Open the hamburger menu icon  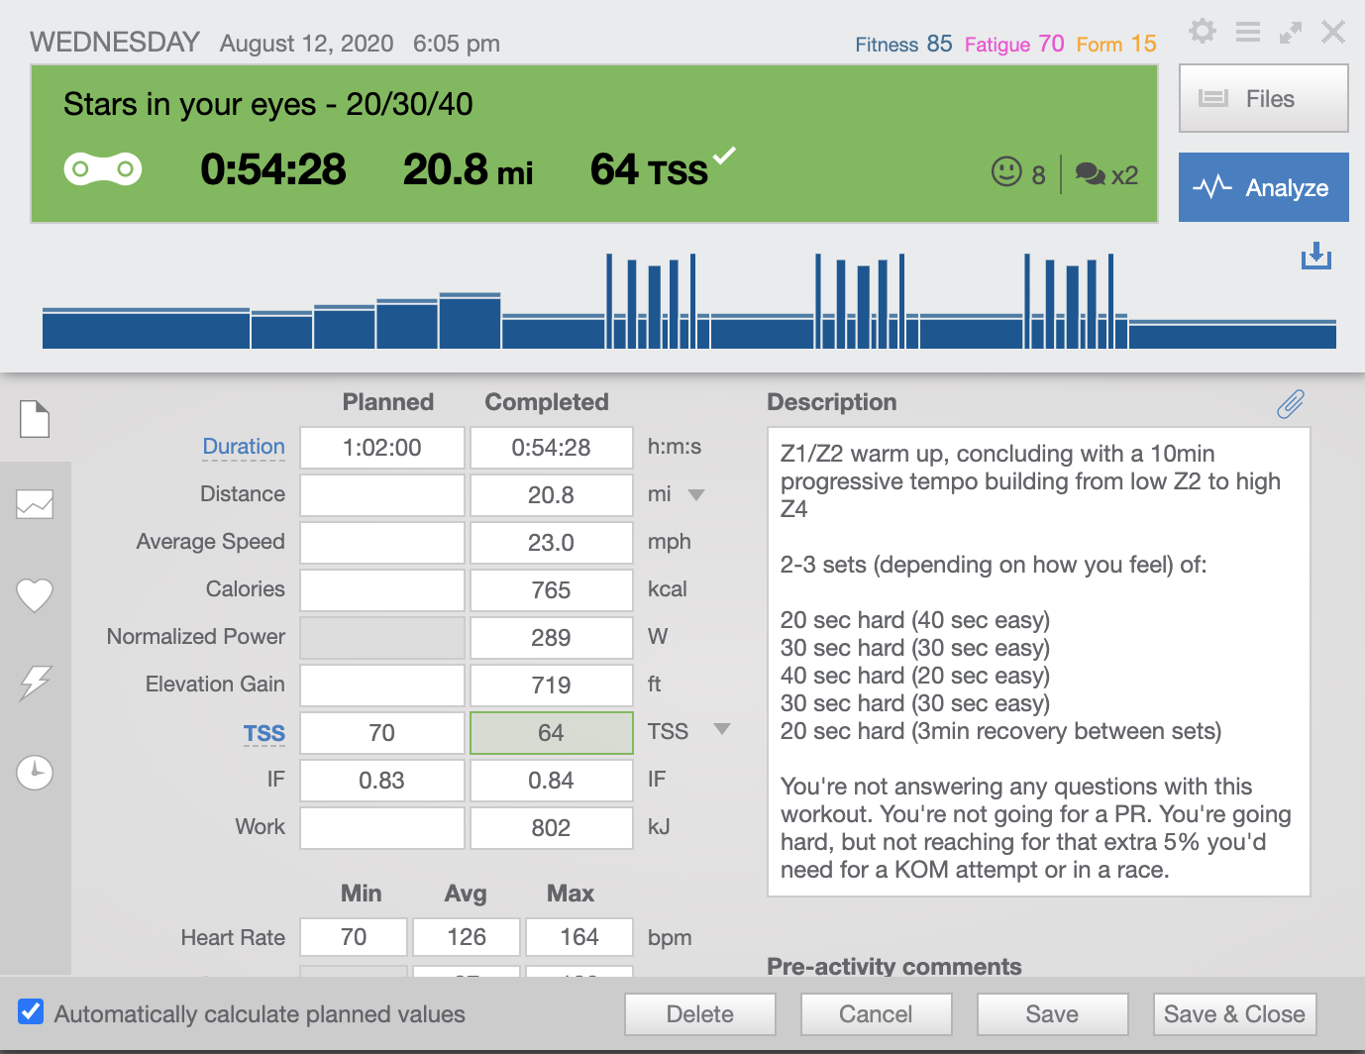tap(1248, 32)
